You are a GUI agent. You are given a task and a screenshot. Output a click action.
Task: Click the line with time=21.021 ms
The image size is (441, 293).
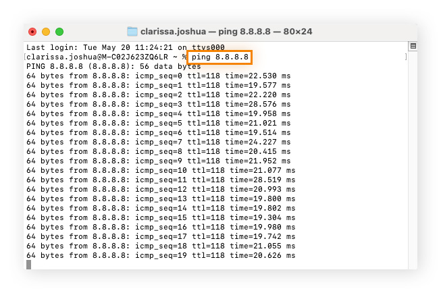pos(158,123)
